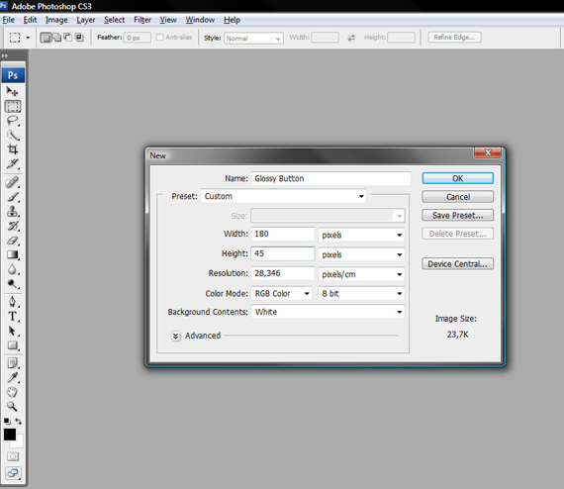Confirm new document with OK
Image resolution: width=564 pixels, height=489 pixels.
coord(457,178)
